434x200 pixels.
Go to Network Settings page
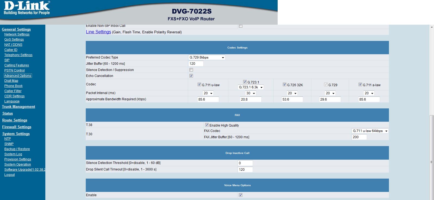(x=17, y=34)
